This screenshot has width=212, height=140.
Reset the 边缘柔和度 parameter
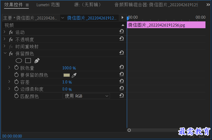122,88
